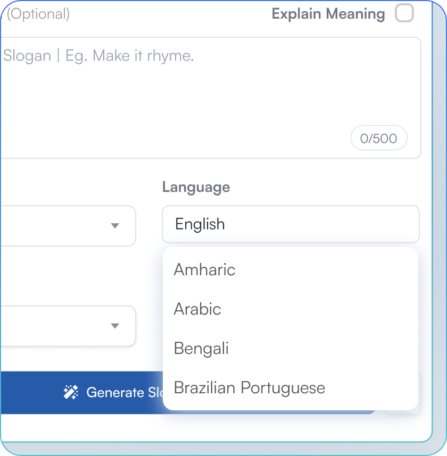Click the 0/500 character counter badge

378,139
